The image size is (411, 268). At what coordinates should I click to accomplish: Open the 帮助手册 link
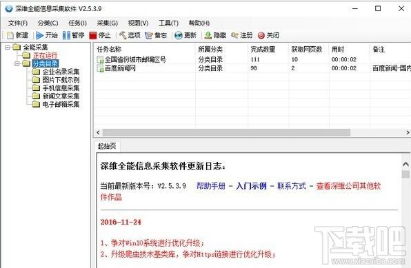[x=211, y=186]
